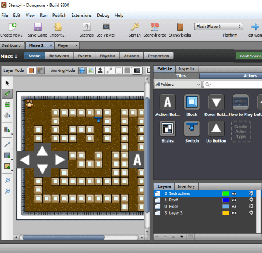The width and height of the screenshot is (262, 253).
Task: Select the green pencil draw tool
Action: click(x=7, y=94)
